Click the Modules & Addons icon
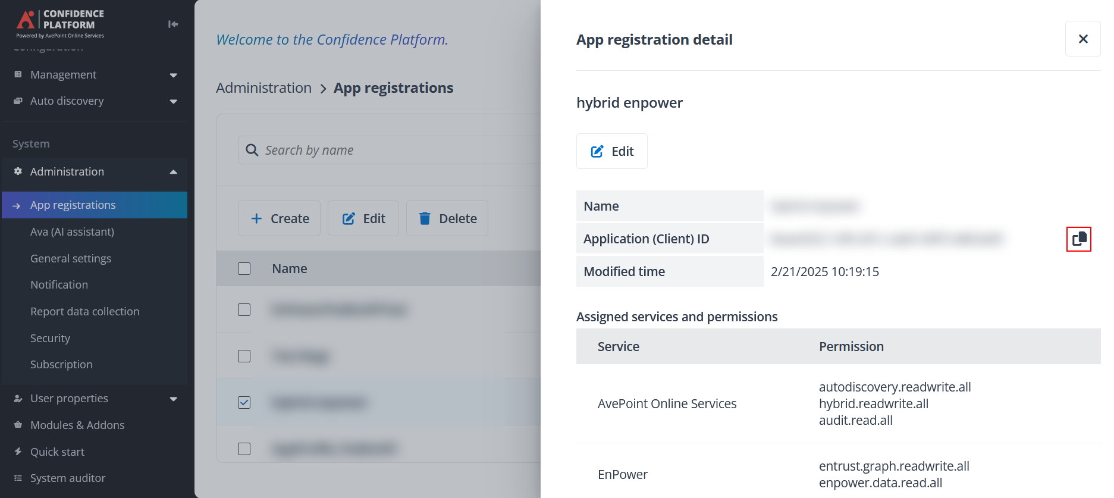1114x498 pixels. (x=18, y=425)
